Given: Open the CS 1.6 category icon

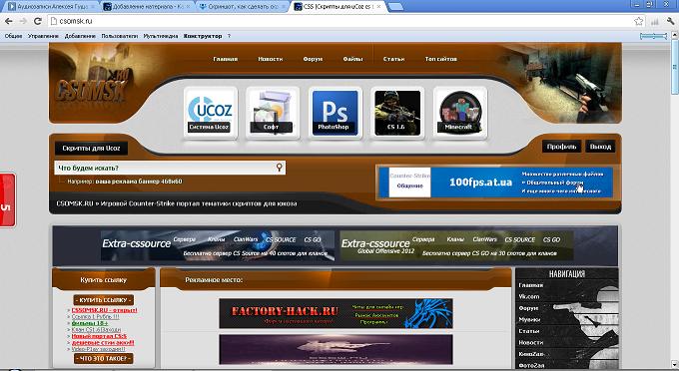Looking at the screenshot, I should 397,113.
